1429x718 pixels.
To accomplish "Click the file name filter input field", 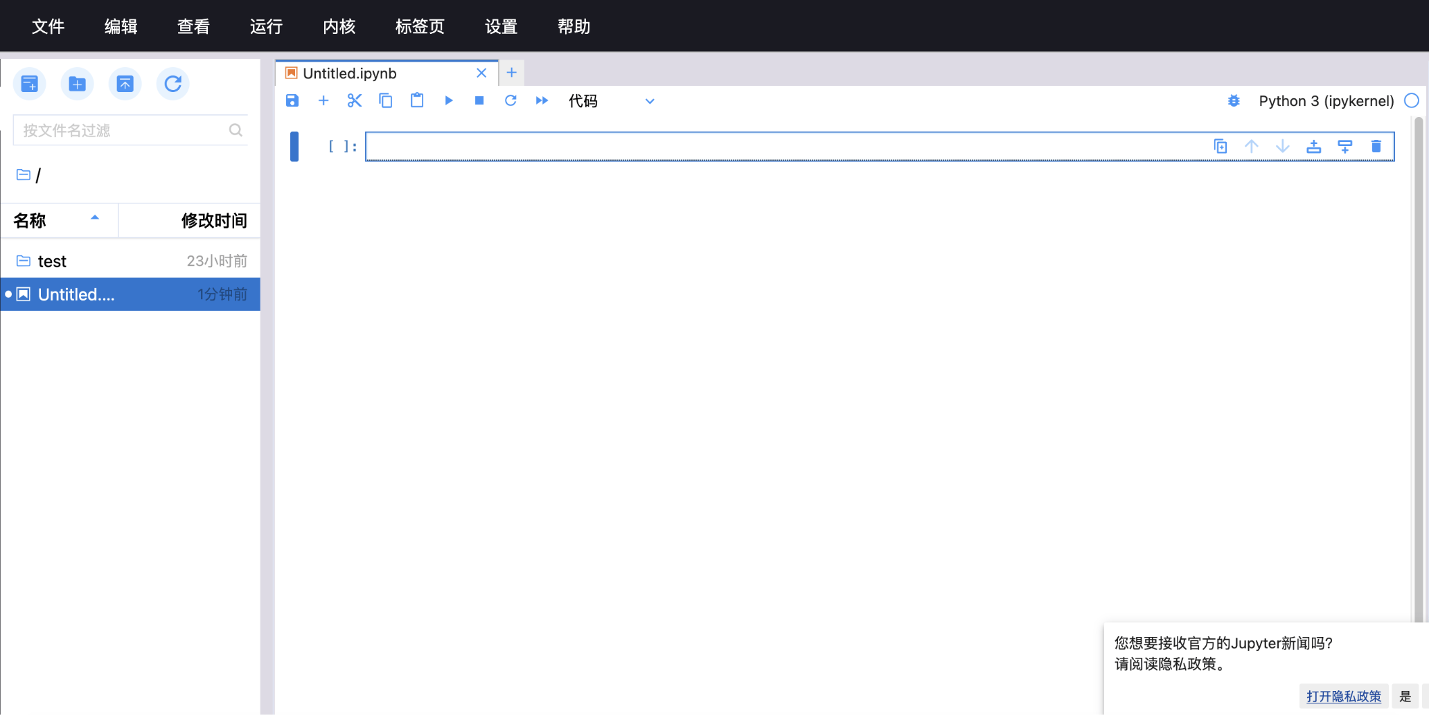I will 121,130.
